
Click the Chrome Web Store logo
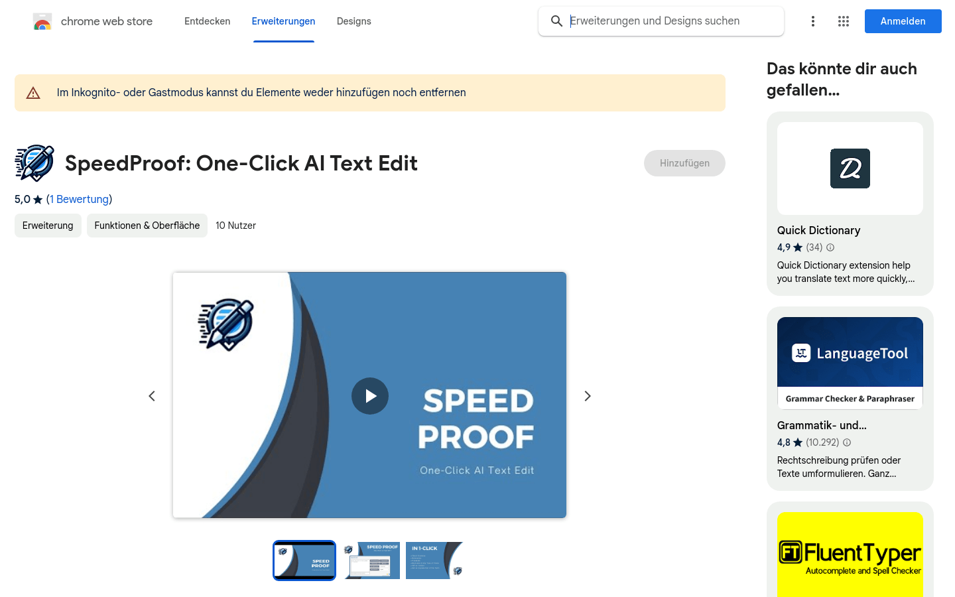coord(42,21)
